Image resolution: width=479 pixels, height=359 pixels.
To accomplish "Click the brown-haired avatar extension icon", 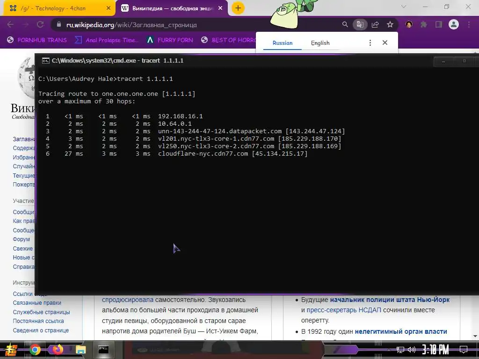I will click(409, 24).
